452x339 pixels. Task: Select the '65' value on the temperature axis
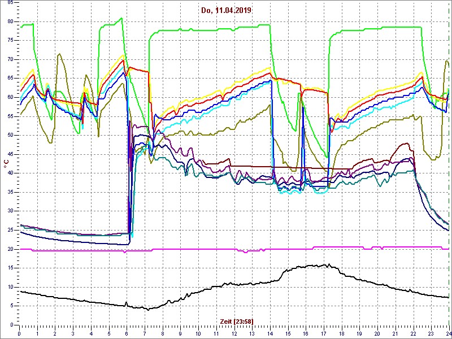coord(10,79)
